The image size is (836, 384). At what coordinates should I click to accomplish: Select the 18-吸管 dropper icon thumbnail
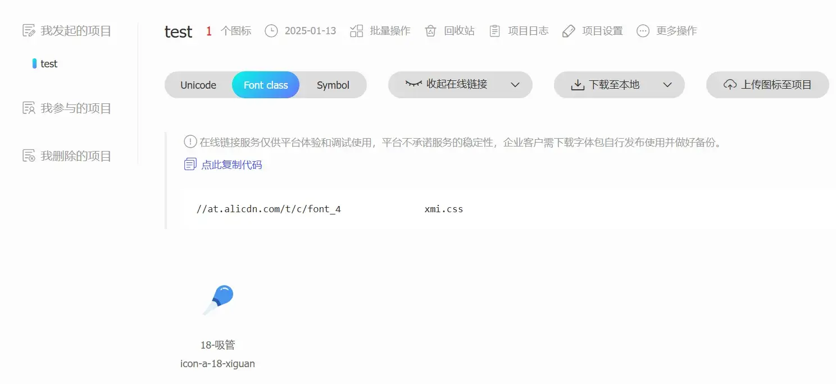218,300
